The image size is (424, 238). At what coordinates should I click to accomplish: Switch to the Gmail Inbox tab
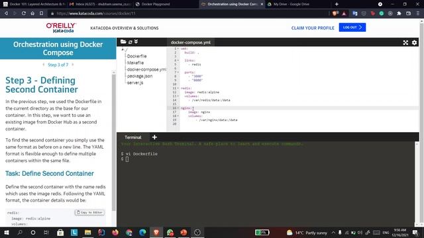pos(100,4)
